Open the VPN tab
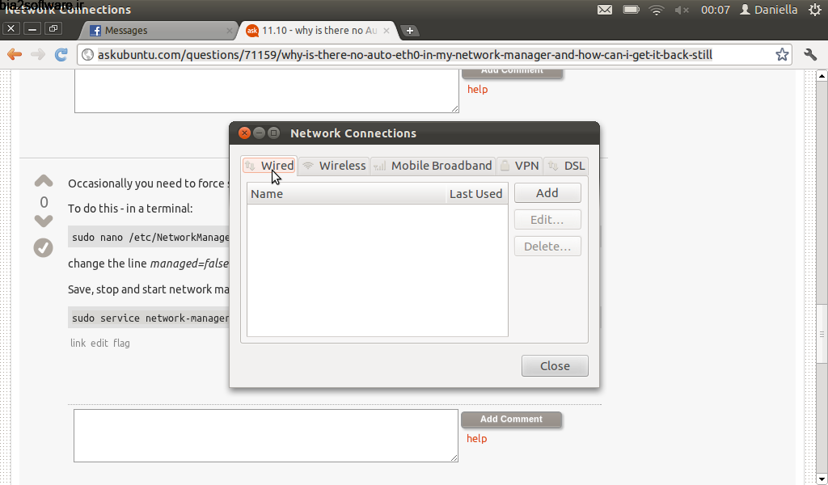Screen dimensions: 828x485 pyautogui.click(x=519, y=166)
